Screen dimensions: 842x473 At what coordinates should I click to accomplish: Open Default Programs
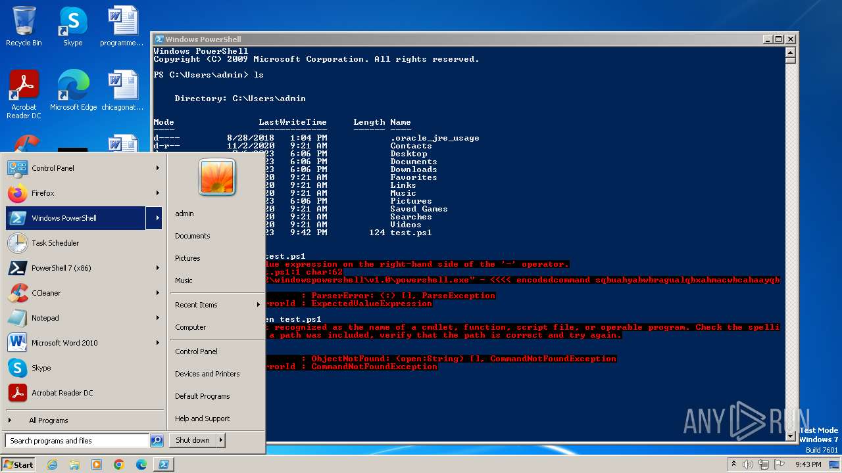tap(217, 396)
